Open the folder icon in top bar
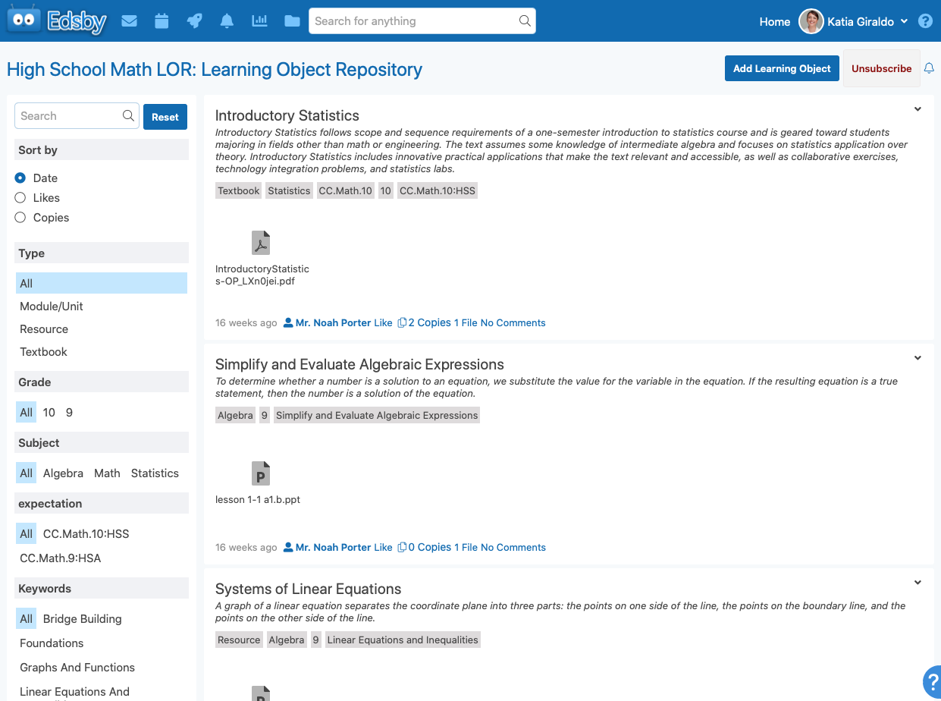Image resolution: width=941 pixels, height=701 pixels. (292, 21)
